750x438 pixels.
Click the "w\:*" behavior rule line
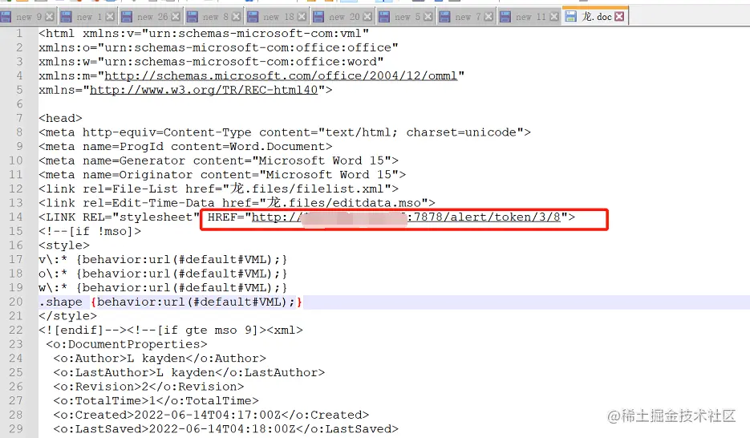click(x=163, y=288)
